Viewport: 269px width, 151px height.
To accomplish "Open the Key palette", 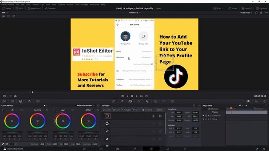I will tap(156, 101).
